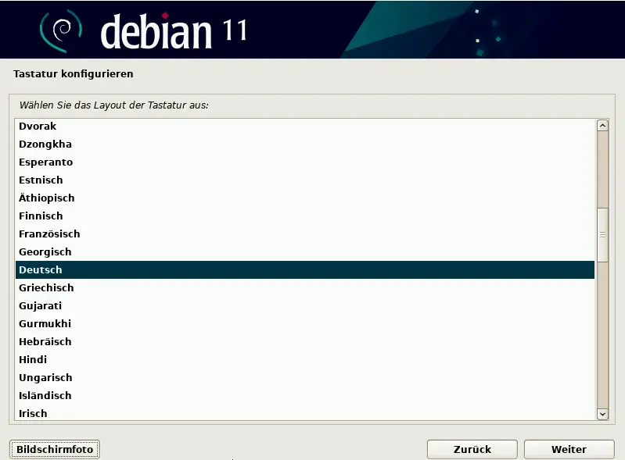
Task: Select Dvorak keyboard layout
Action: 38,127
